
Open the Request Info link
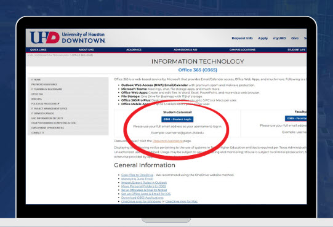click(x=242, y=38)
